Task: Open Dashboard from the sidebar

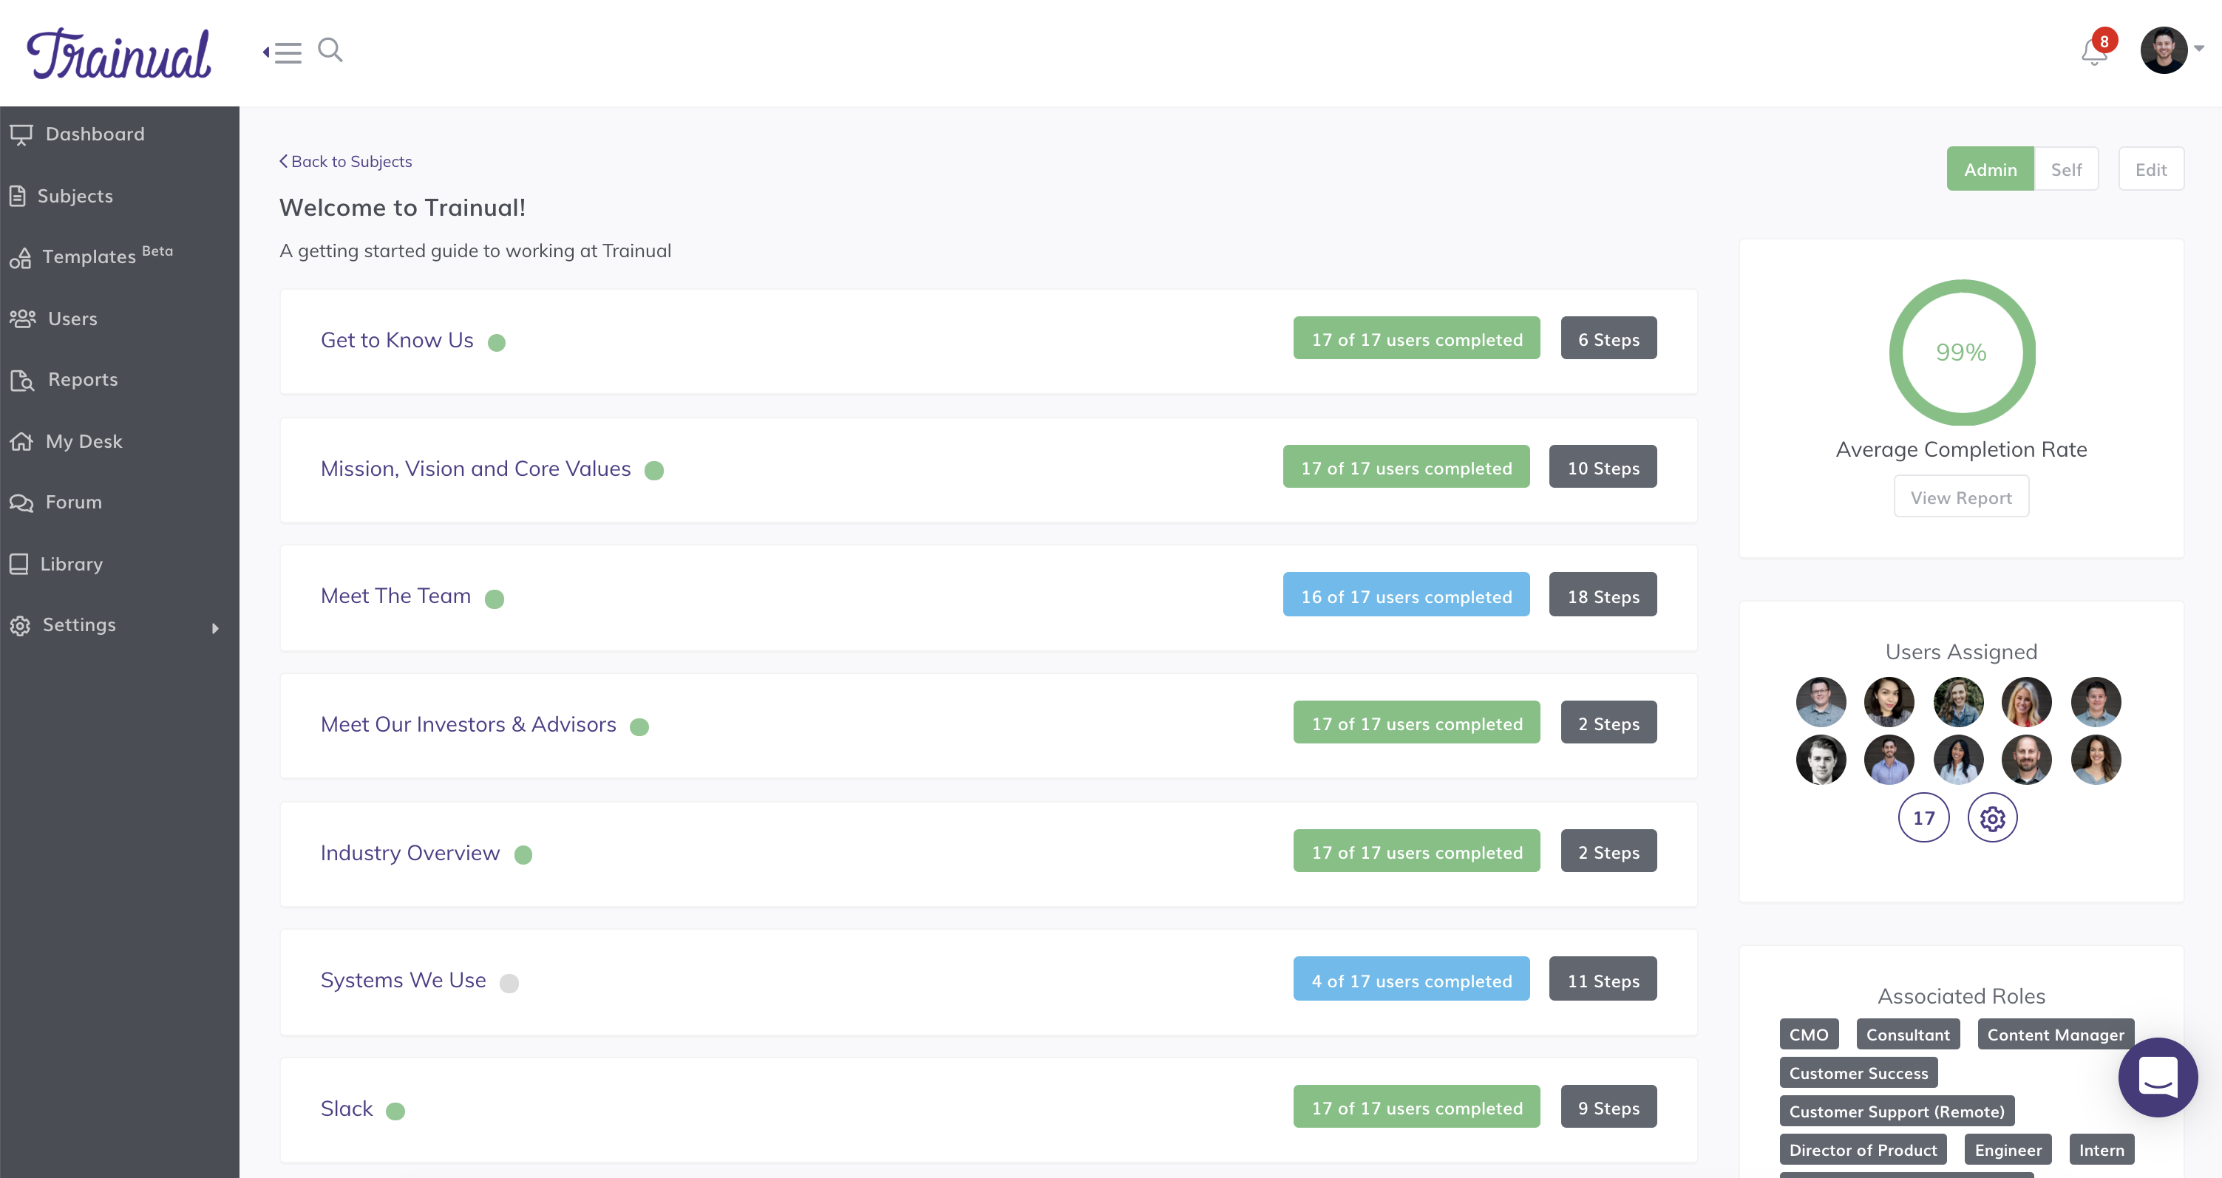Action: click(x=95, y=135)
